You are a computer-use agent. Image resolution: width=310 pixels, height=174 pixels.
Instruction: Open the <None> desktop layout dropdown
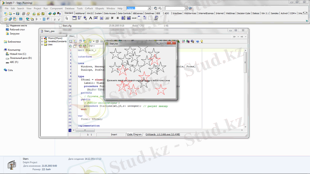149,8
